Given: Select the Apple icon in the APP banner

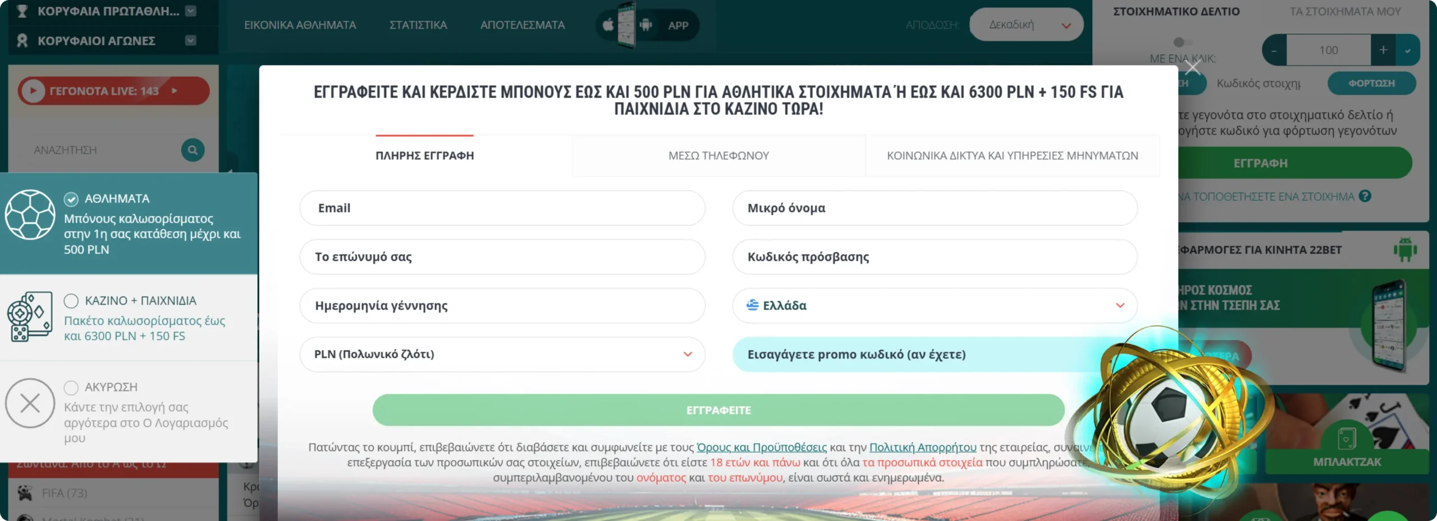Looking at the screenshot, I should (608, 25).
